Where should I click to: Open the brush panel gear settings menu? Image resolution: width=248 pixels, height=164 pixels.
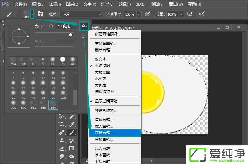point(84,26)
